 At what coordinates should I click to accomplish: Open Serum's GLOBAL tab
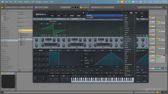point(79,15)
